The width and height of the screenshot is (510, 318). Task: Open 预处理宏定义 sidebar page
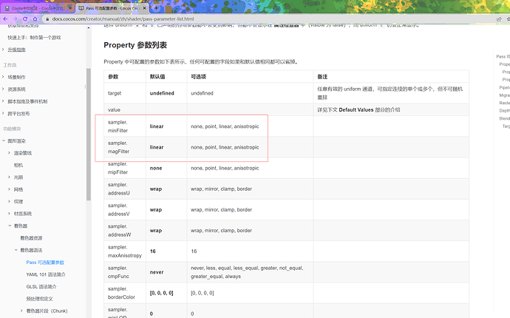pyautogui.click(x=39, y=299)
